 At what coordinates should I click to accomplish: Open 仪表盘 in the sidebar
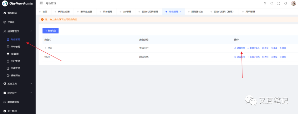click(18, 22)
